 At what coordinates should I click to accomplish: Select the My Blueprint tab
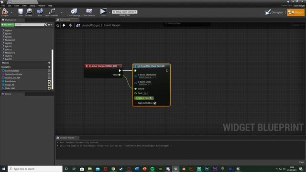click(11, 20)
